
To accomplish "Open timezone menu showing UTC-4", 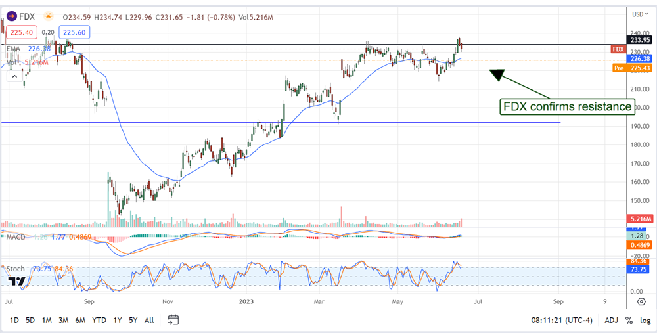I will (x=558, y=320).
